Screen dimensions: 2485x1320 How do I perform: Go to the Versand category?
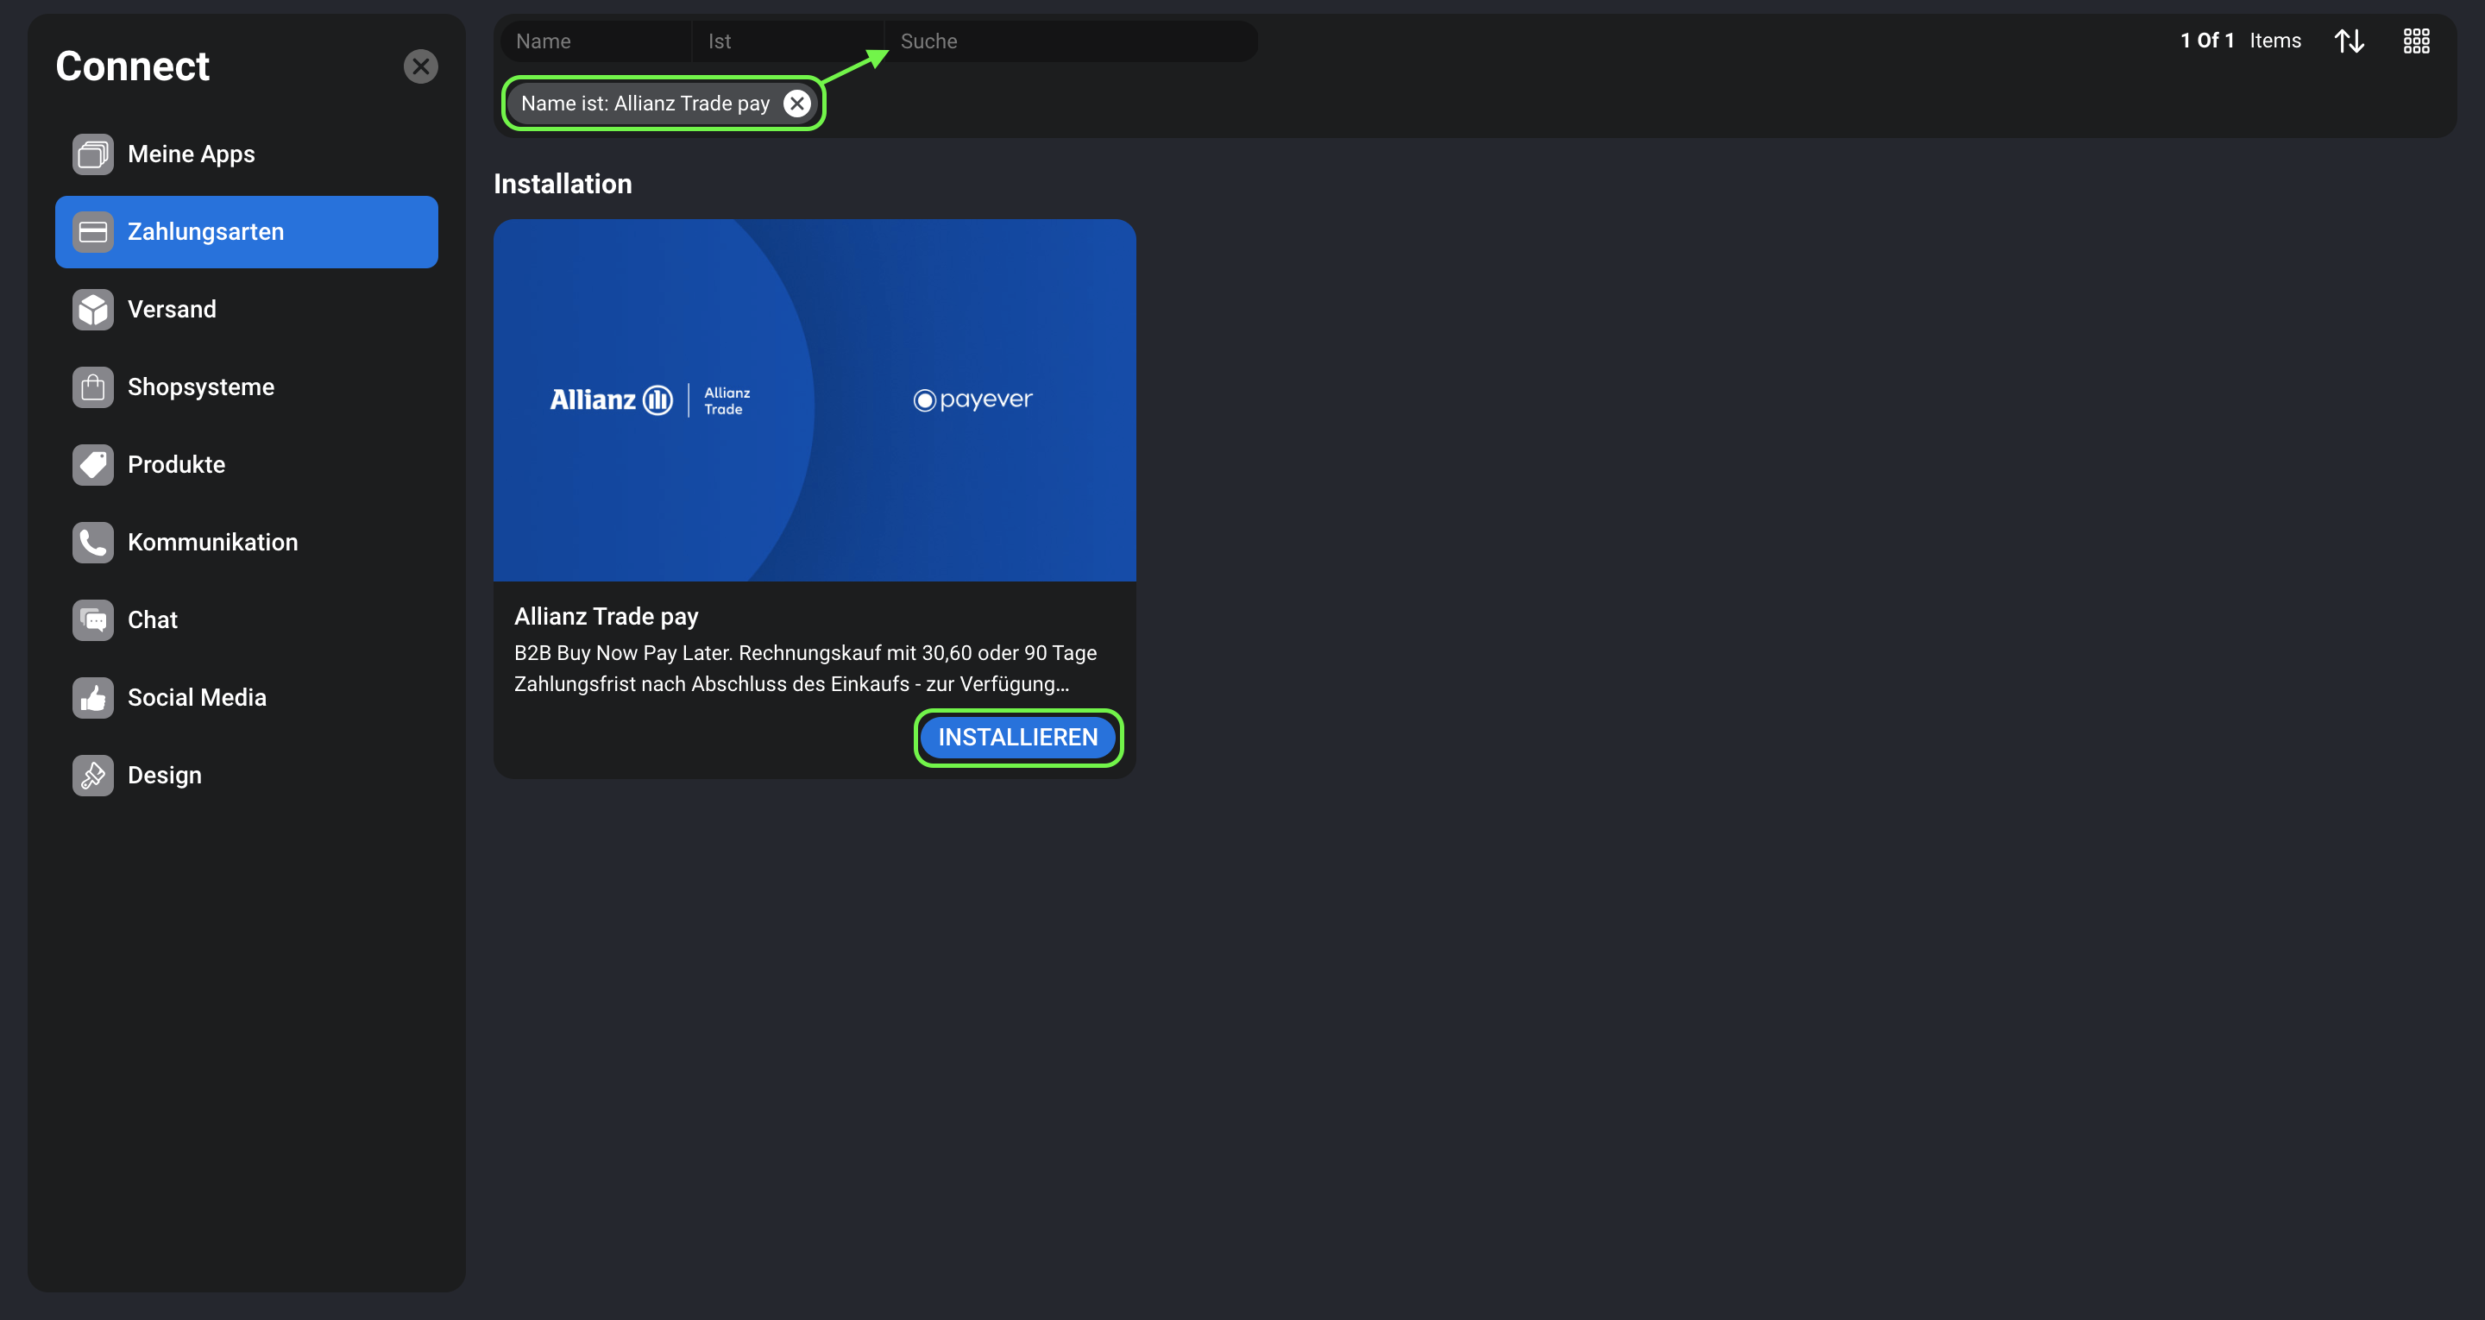(x=246, y=310)
